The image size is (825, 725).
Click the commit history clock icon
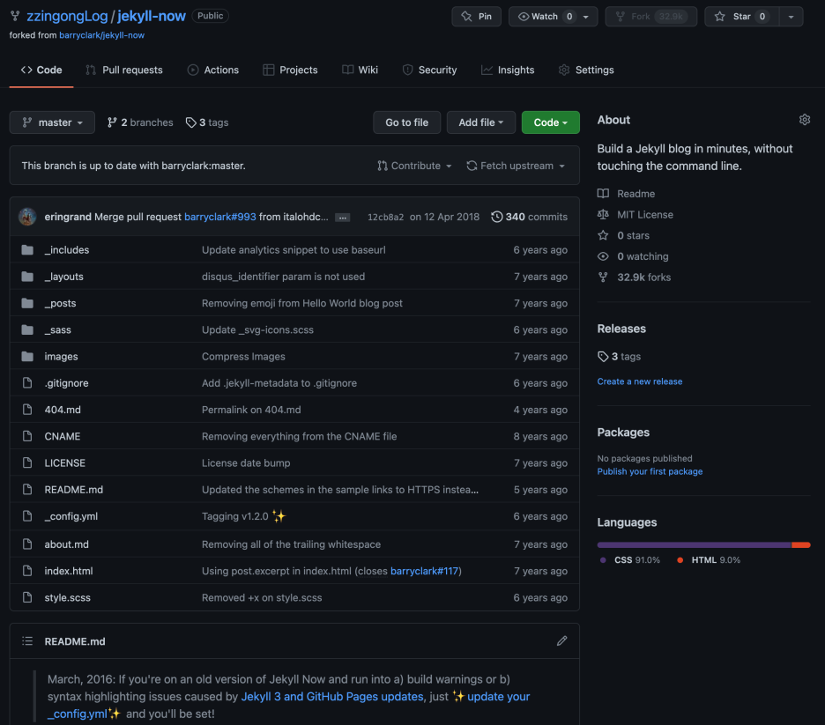[x=497, y=217]
